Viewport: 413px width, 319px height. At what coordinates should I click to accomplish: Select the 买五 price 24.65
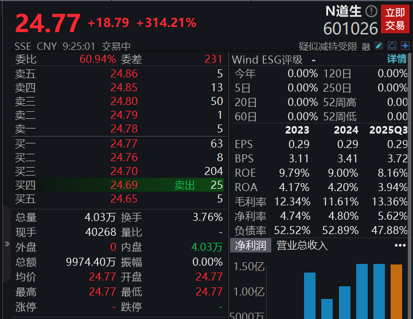[x=124, y=199]
